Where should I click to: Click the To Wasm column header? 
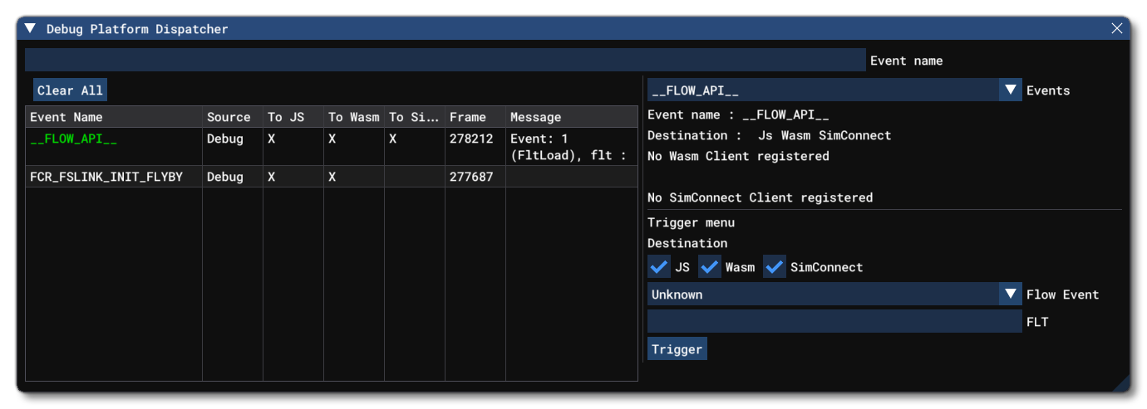pos(354,117)
